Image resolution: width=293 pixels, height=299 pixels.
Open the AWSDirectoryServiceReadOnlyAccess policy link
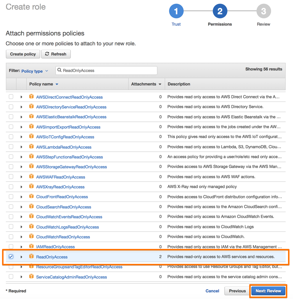click(72, 107)
